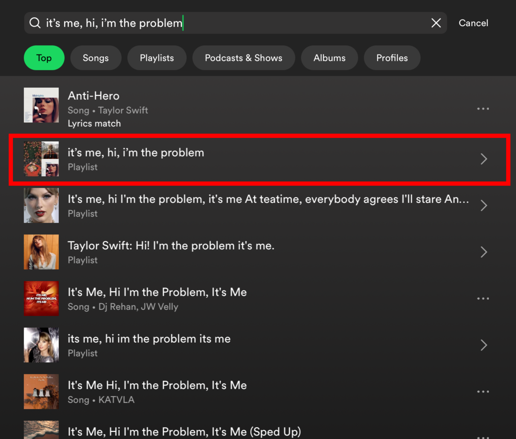The height and width of the screenshot is (439, 516).
Task: Click the search magnifier icon
Action: pyautogui.click(x=35, y=23)
